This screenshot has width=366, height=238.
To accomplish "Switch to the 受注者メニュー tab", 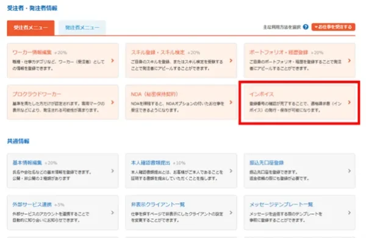I will [31, 28].
